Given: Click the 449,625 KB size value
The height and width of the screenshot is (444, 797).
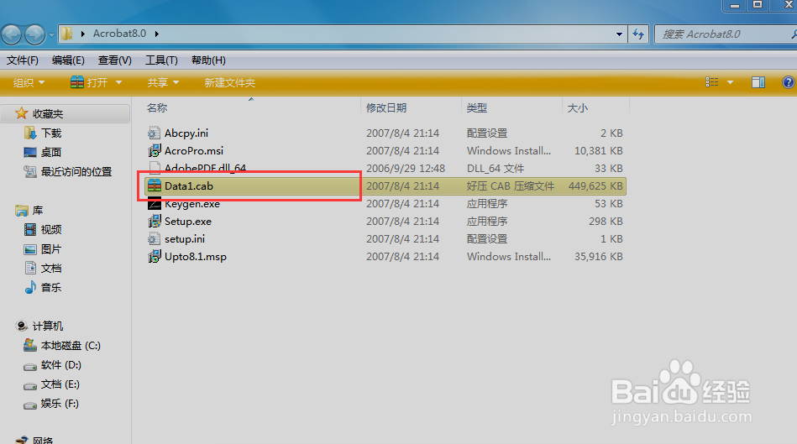Looking at the screenshot, I should pyautogui.click(x=595, y=186).
